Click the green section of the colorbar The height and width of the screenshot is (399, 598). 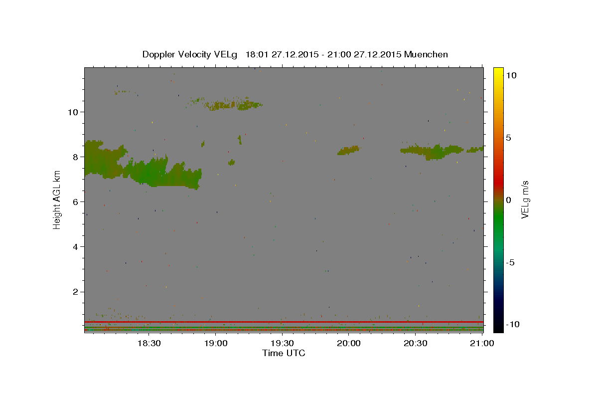tap(498, 217)
